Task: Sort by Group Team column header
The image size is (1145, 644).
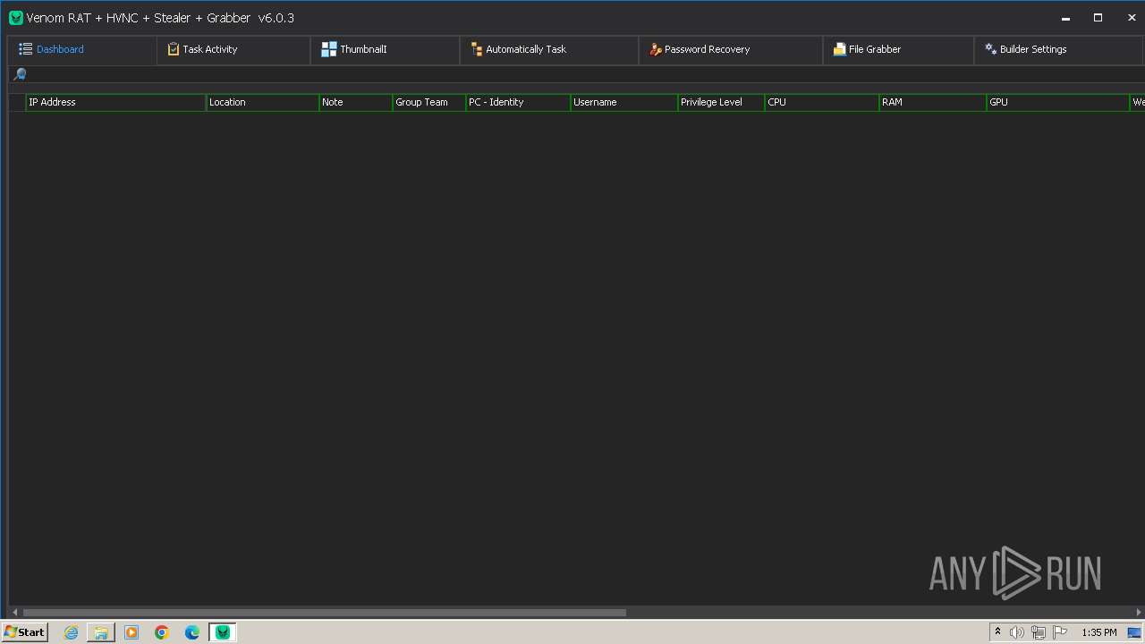Action: tap(428, 102)
